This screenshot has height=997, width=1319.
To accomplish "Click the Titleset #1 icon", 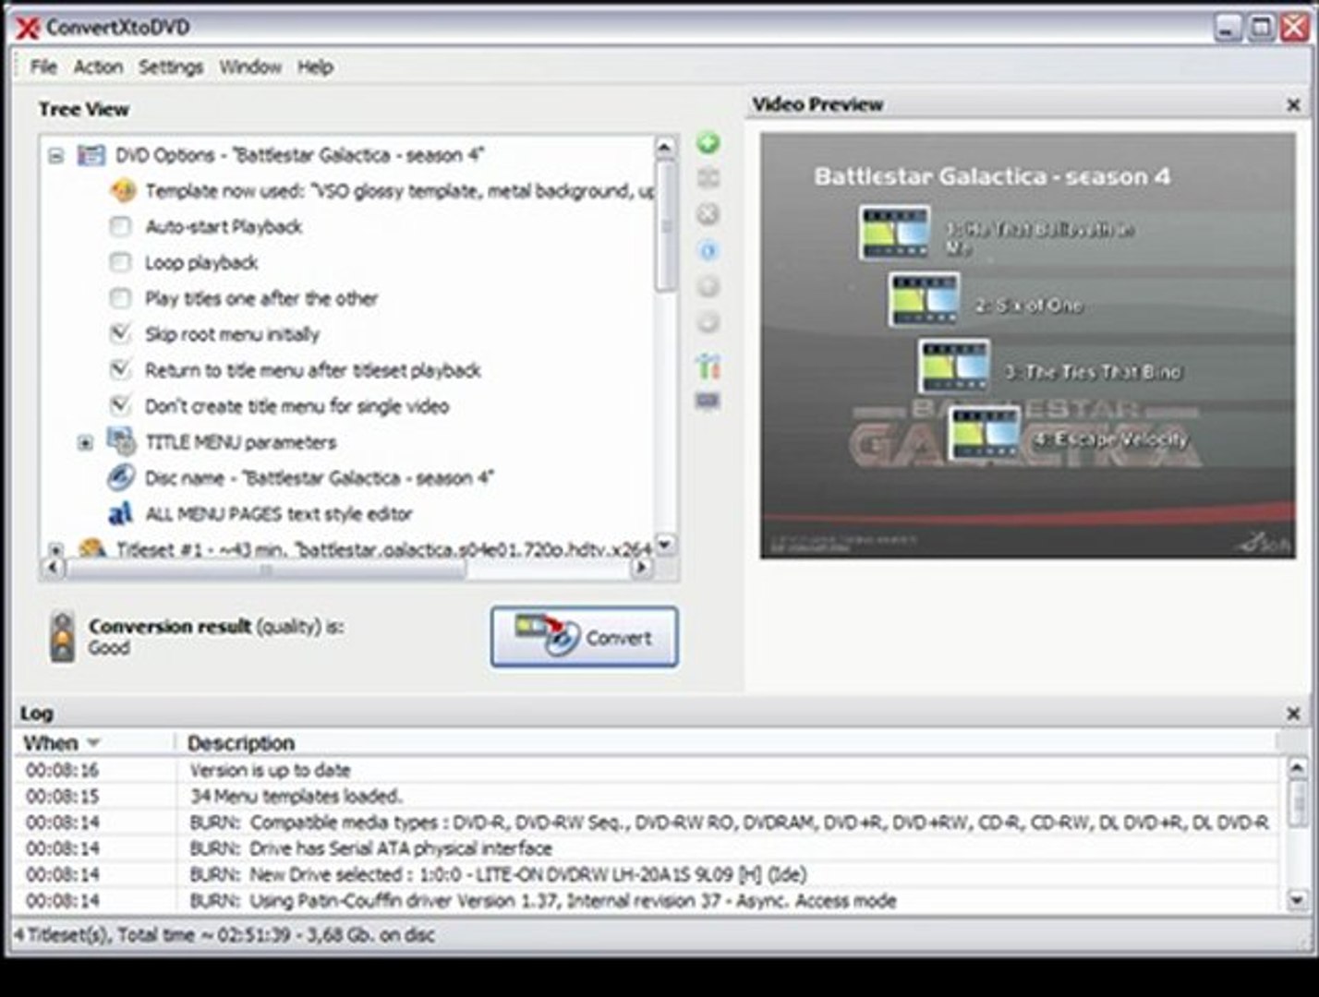I will (91, 548).
